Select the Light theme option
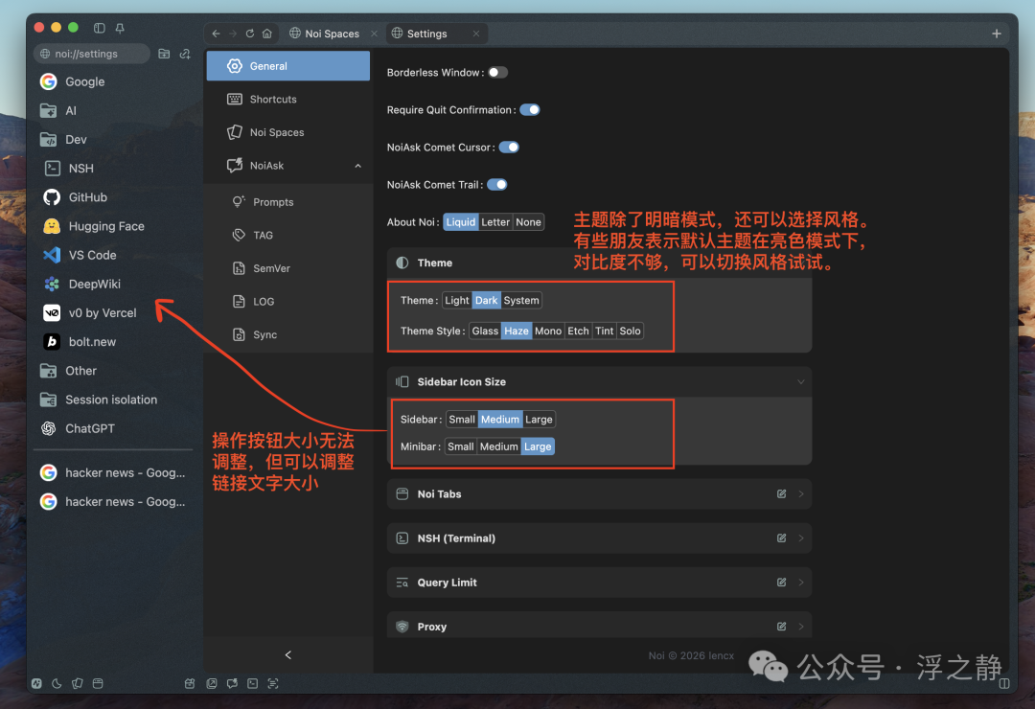Image resolution: width=1035 pixels, height=709 pixels. tap(457, 301)
